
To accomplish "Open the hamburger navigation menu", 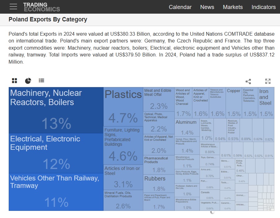I will pyautogui.click(x=13, y=7).
